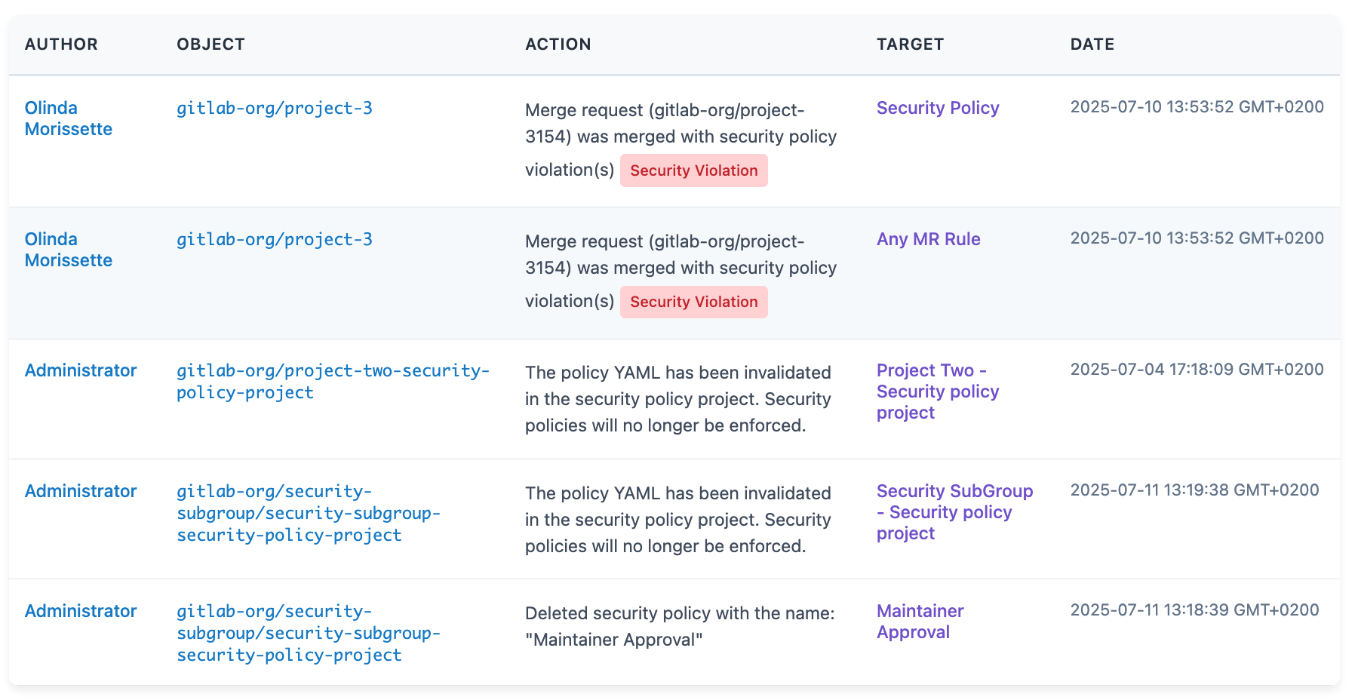Viewport: 1358px width, 700px height.
Task: Click Administrator link on the deleted policy row
Action: pos(81,611)
